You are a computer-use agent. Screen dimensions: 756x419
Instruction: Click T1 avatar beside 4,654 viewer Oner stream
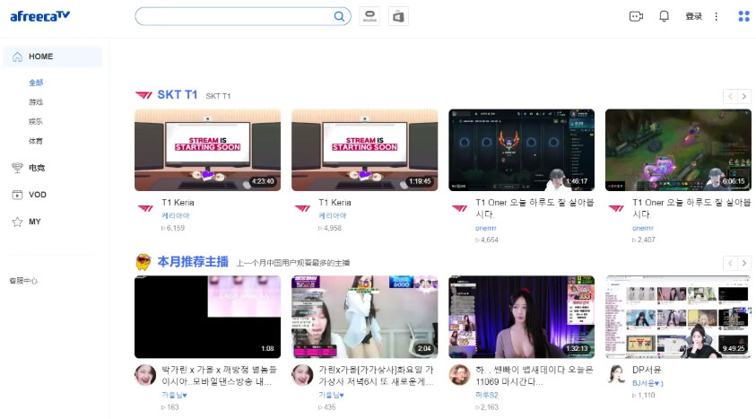pos(459,208)
